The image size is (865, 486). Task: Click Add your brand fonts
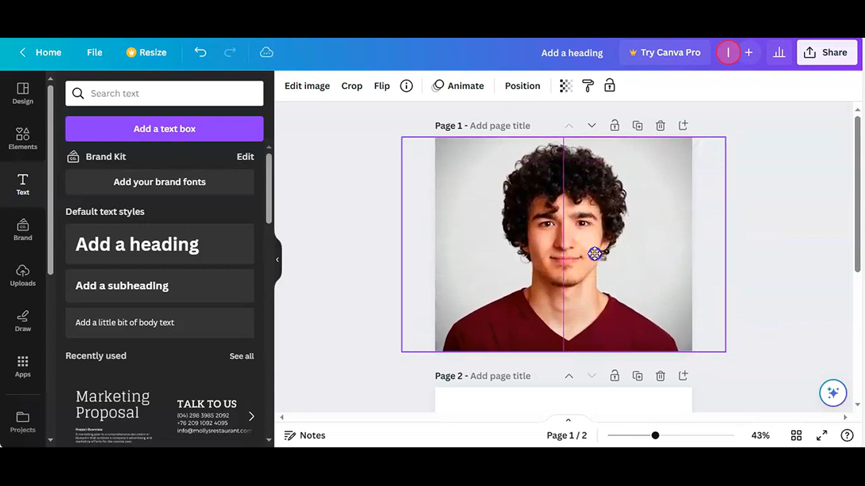pos(159,182)
